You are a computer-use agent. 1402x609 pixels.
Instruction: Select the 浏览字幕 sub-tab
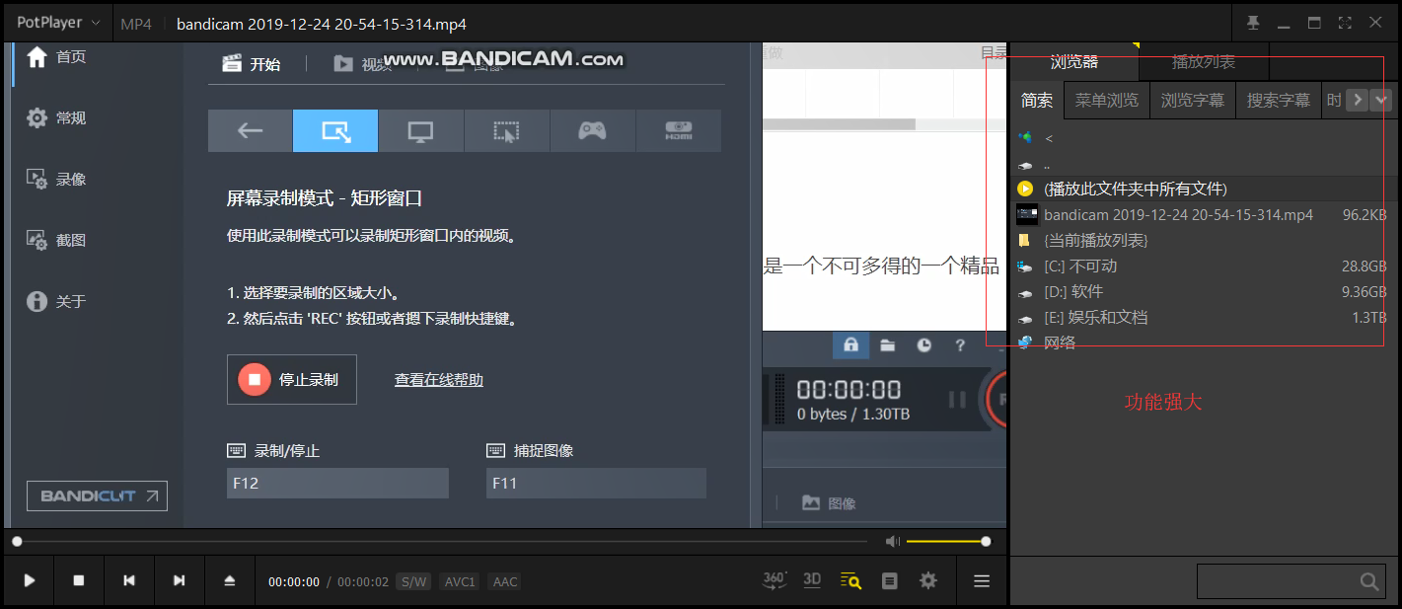(x=1193, y=100)
